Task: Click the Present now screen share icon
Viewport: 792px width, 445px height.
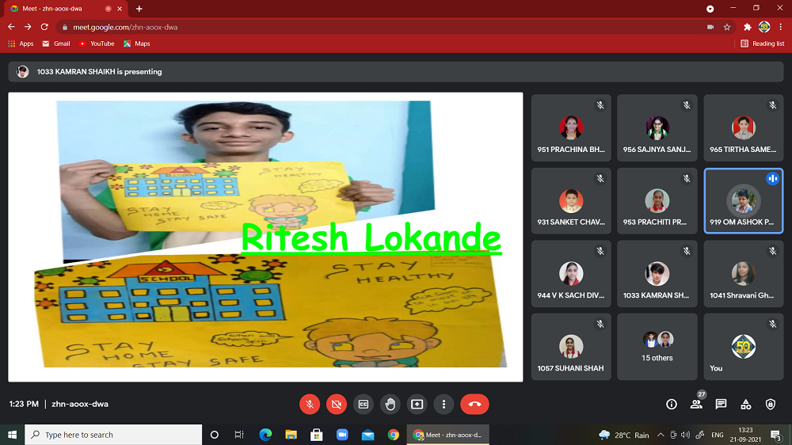Action: (417, 404)
